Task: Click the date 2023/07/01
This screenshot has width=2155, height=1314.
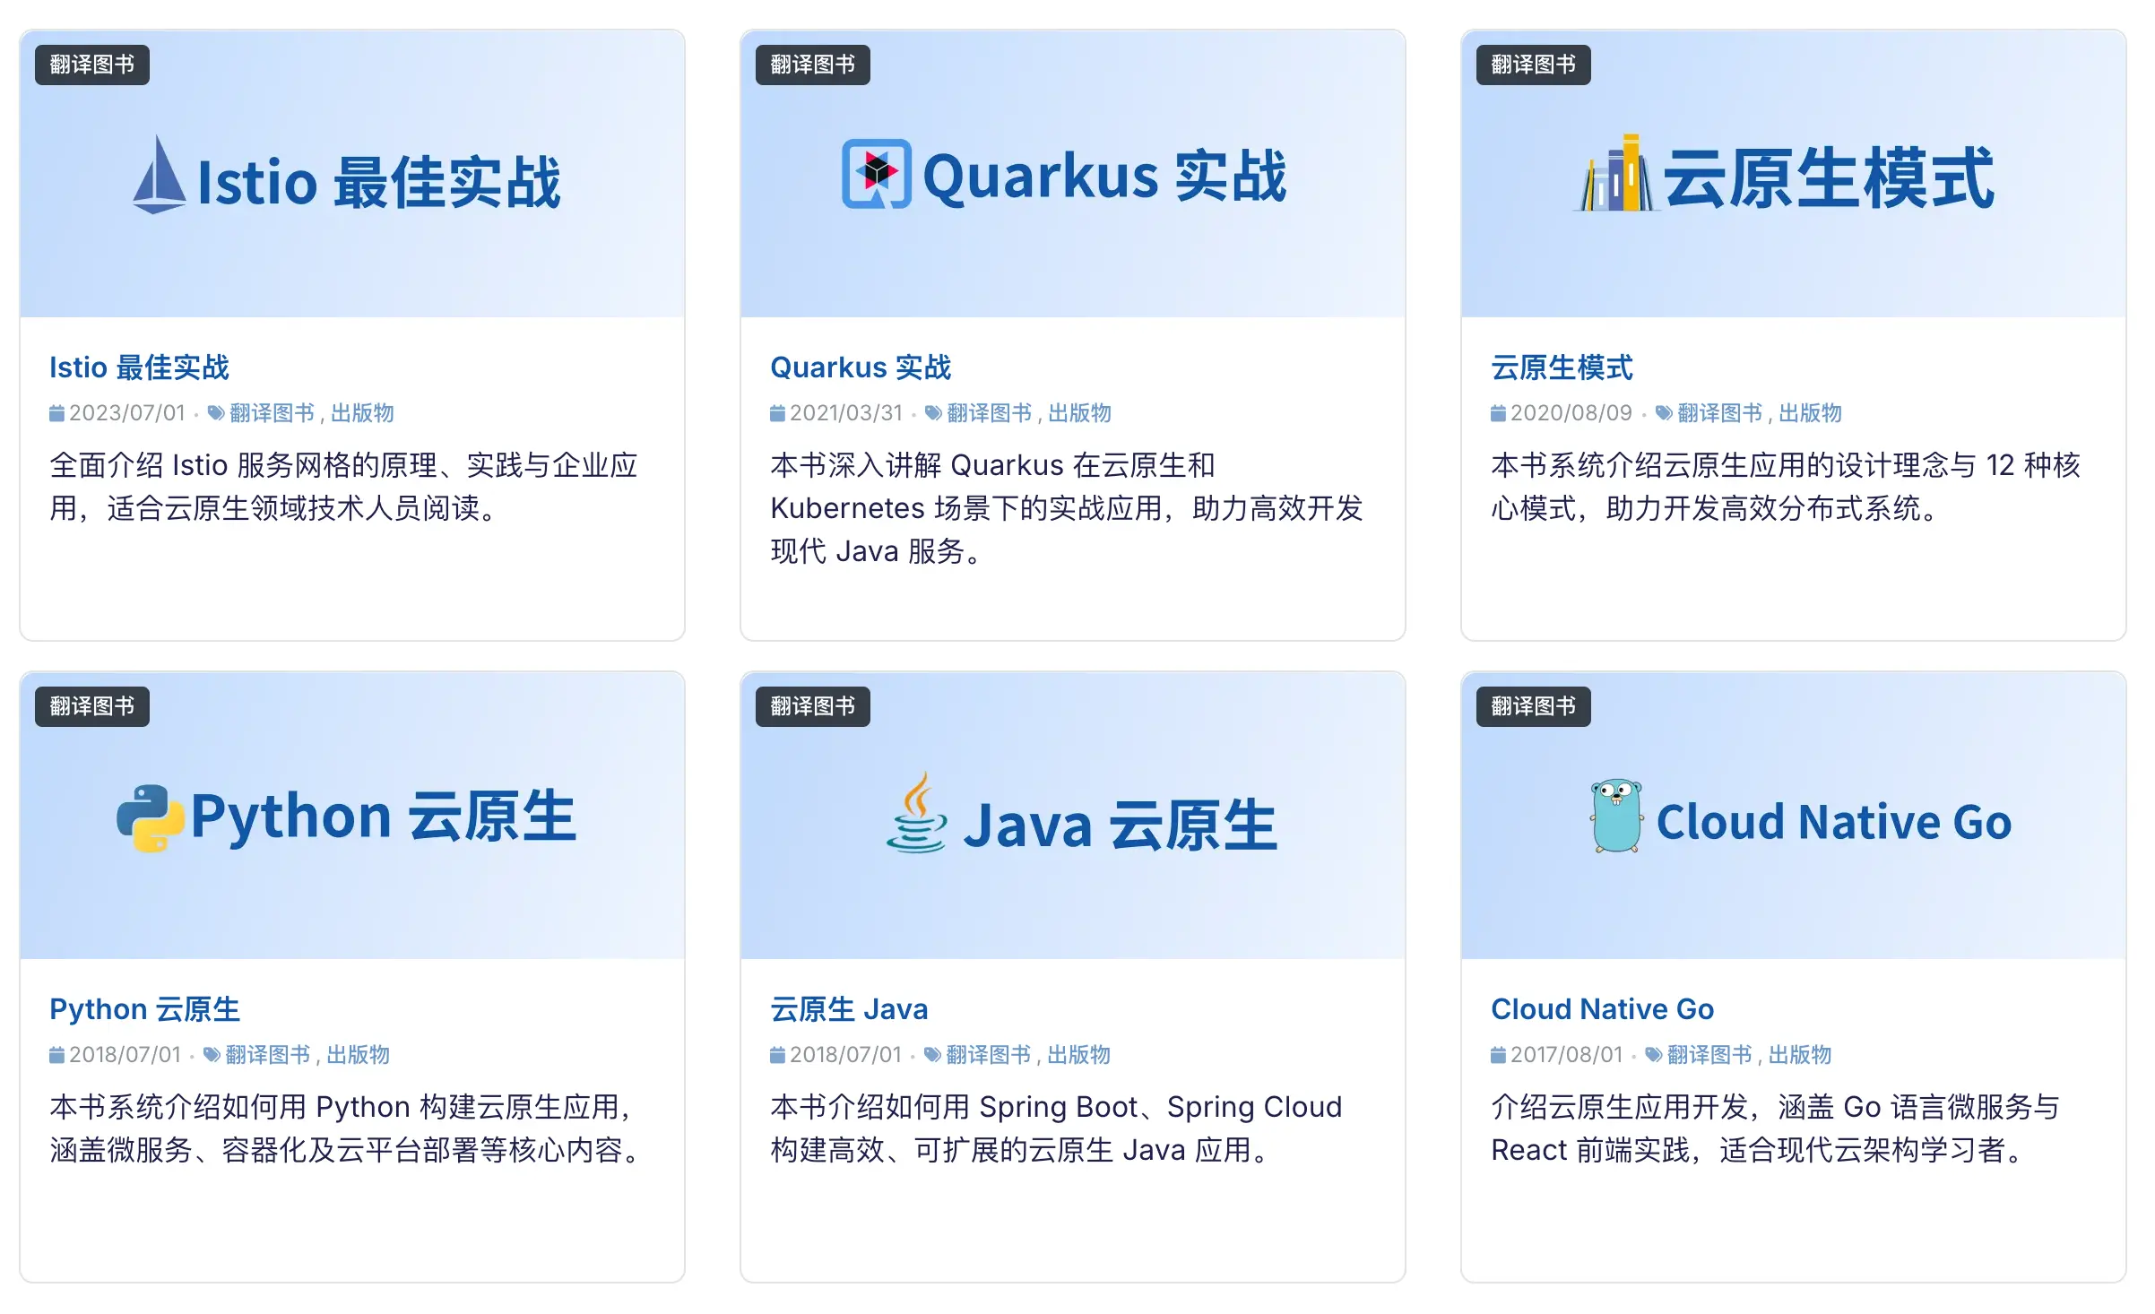Action: (x=127, y=413)
